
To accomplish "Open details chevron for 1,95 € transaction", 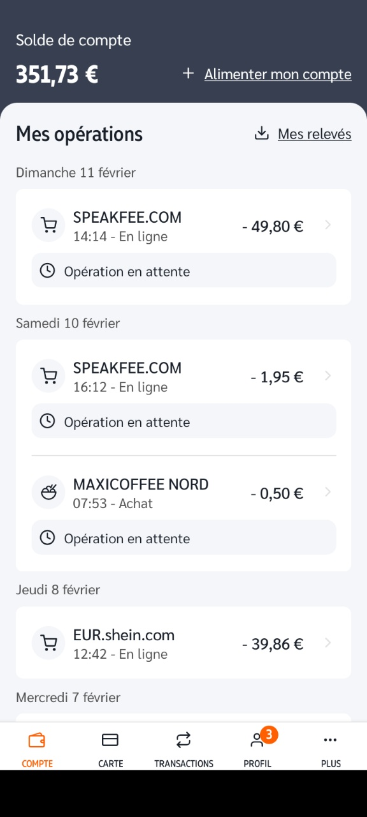I will (327, 376).
